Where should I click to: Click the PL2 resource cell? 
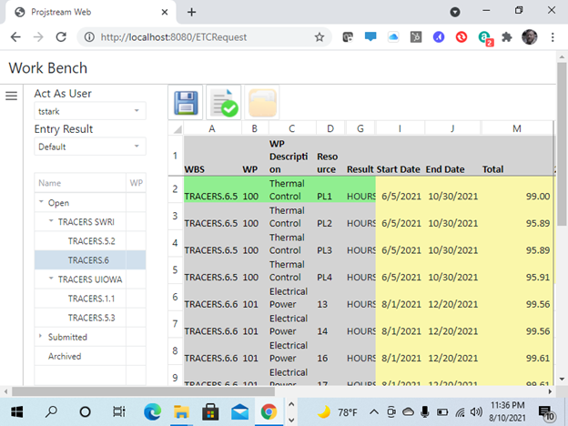click(330, 217)
